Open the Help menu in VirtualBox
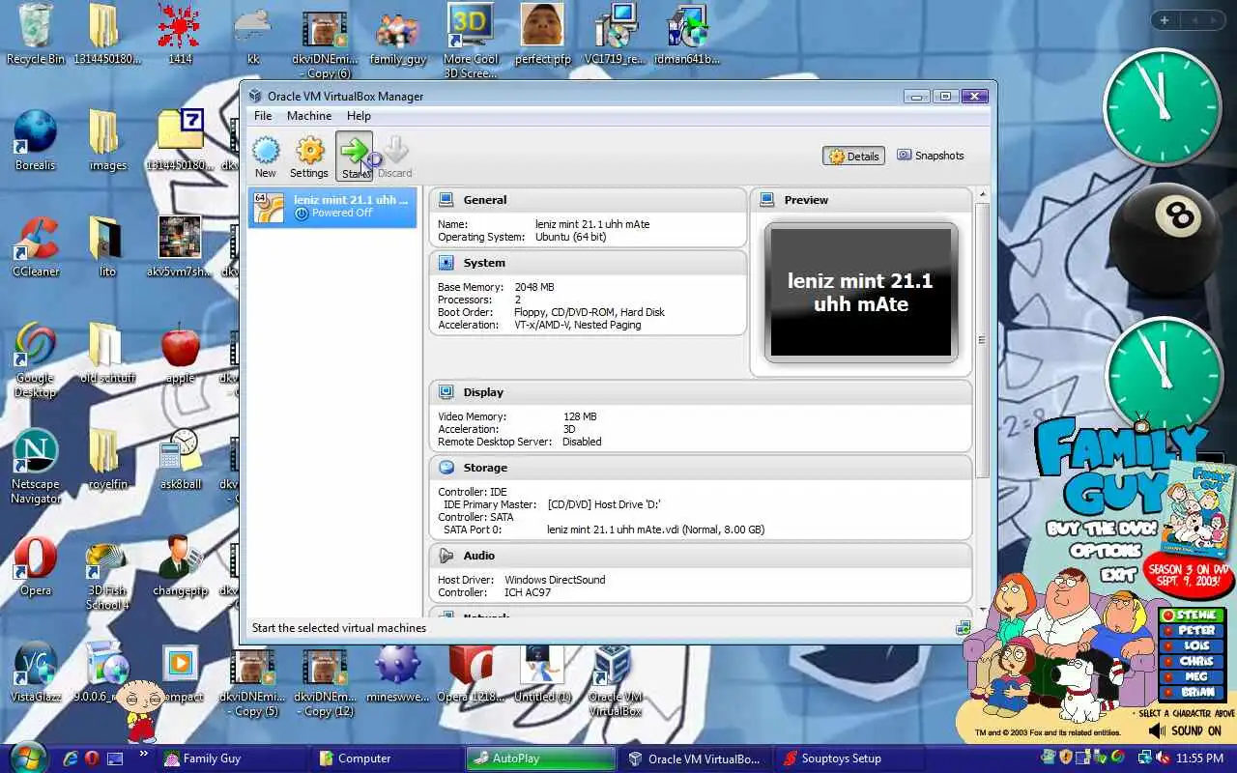 pos(359,116)
